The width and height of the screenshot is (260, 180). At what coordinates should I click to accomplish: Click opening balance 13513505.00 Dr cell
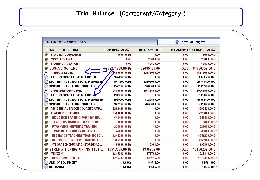(x=120, y=149)
